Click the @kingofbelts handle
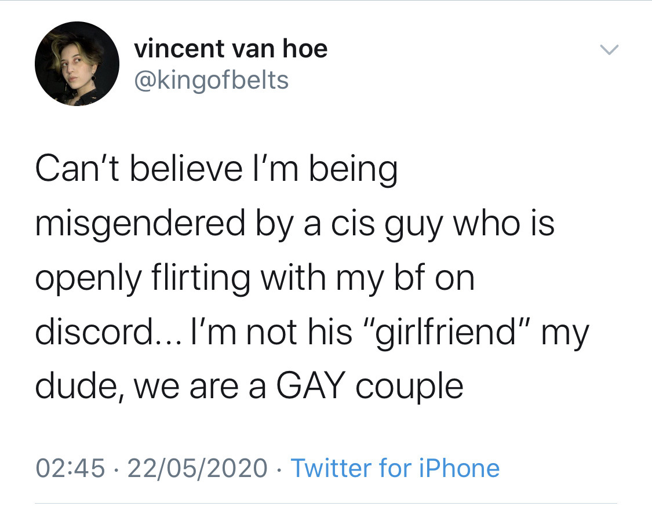 [211, 79]
